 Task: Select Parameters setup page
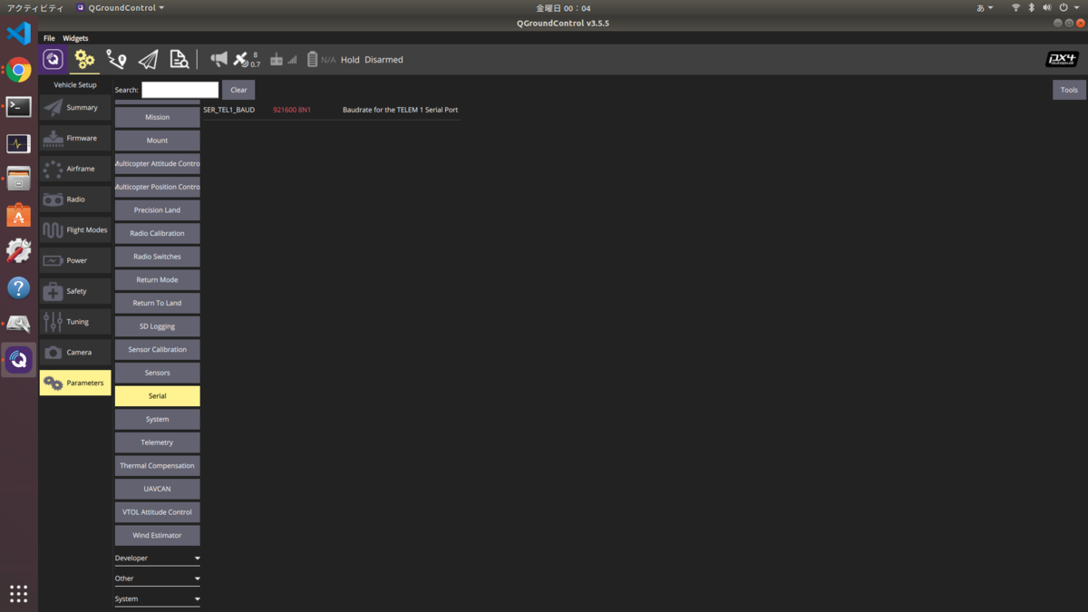[x=75, y=383]
